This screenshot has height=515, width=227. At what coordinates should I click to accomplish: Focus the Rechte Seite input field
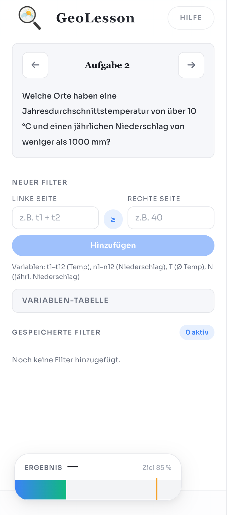[171, 218]
